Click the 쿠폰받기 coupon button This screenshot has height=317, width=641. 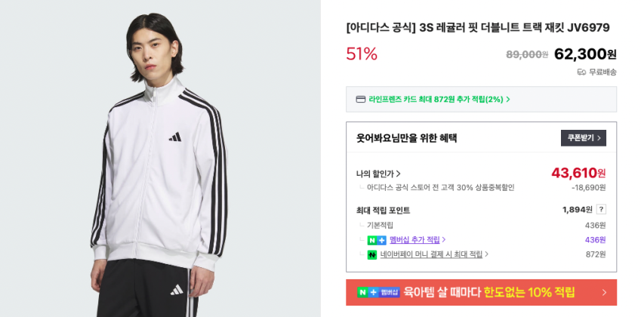pyautogui.click(x=583, y=138)
